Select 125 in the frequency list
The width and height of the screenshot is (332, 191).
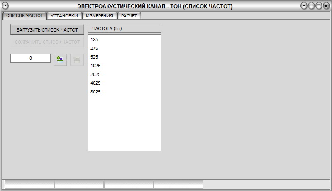pyautogui.click(x=94, y=39)
